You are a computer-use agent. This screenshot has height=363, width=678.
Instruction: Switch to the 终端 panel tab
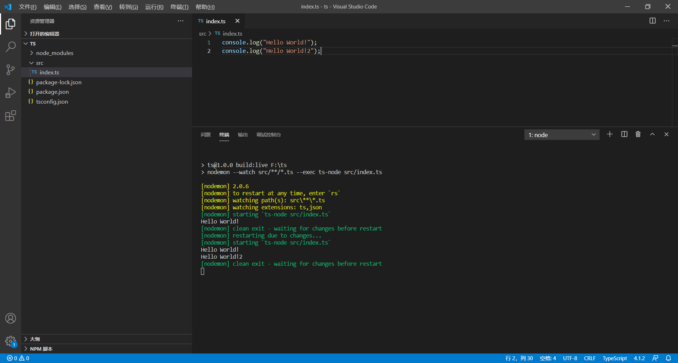click(x=224, y=135)
